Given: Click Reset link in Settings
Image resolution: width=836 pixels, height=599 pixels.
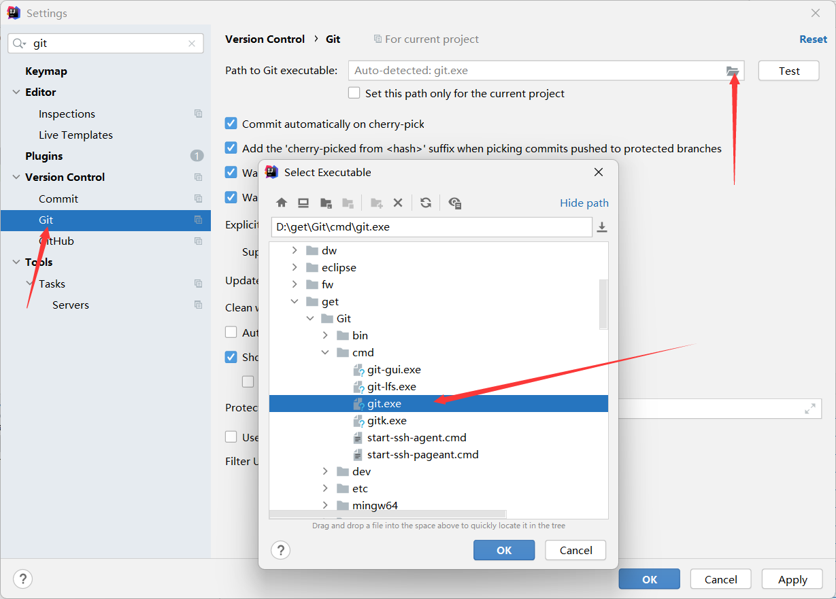Looking at the screenshot, I should tap(813, 39).
